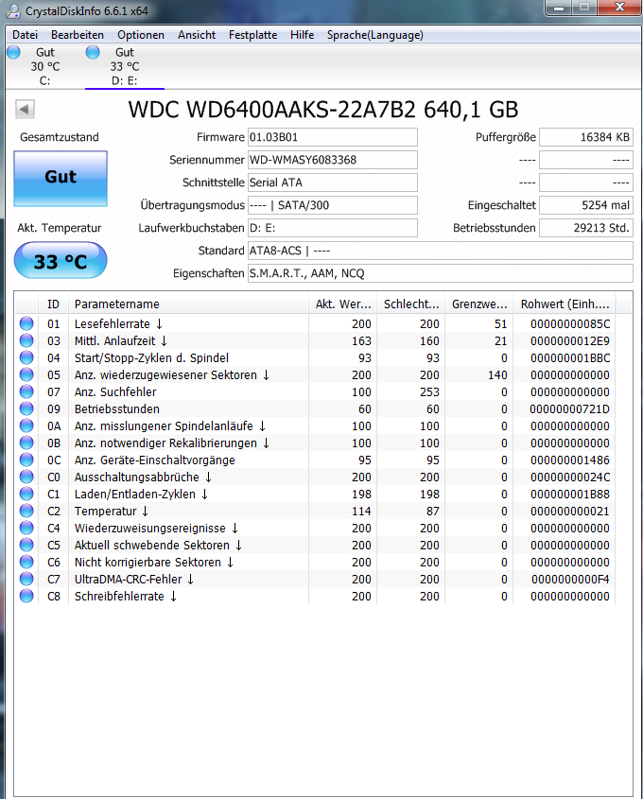Screen dimensions: 643x799
Task: Open the Optionen menu
Action: pos(141,35)
